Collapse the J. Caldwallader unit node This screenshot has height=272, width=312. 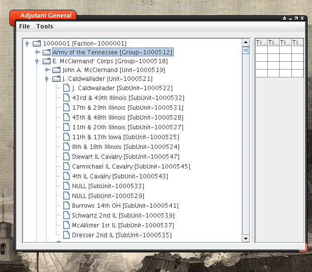pos(47,79)
